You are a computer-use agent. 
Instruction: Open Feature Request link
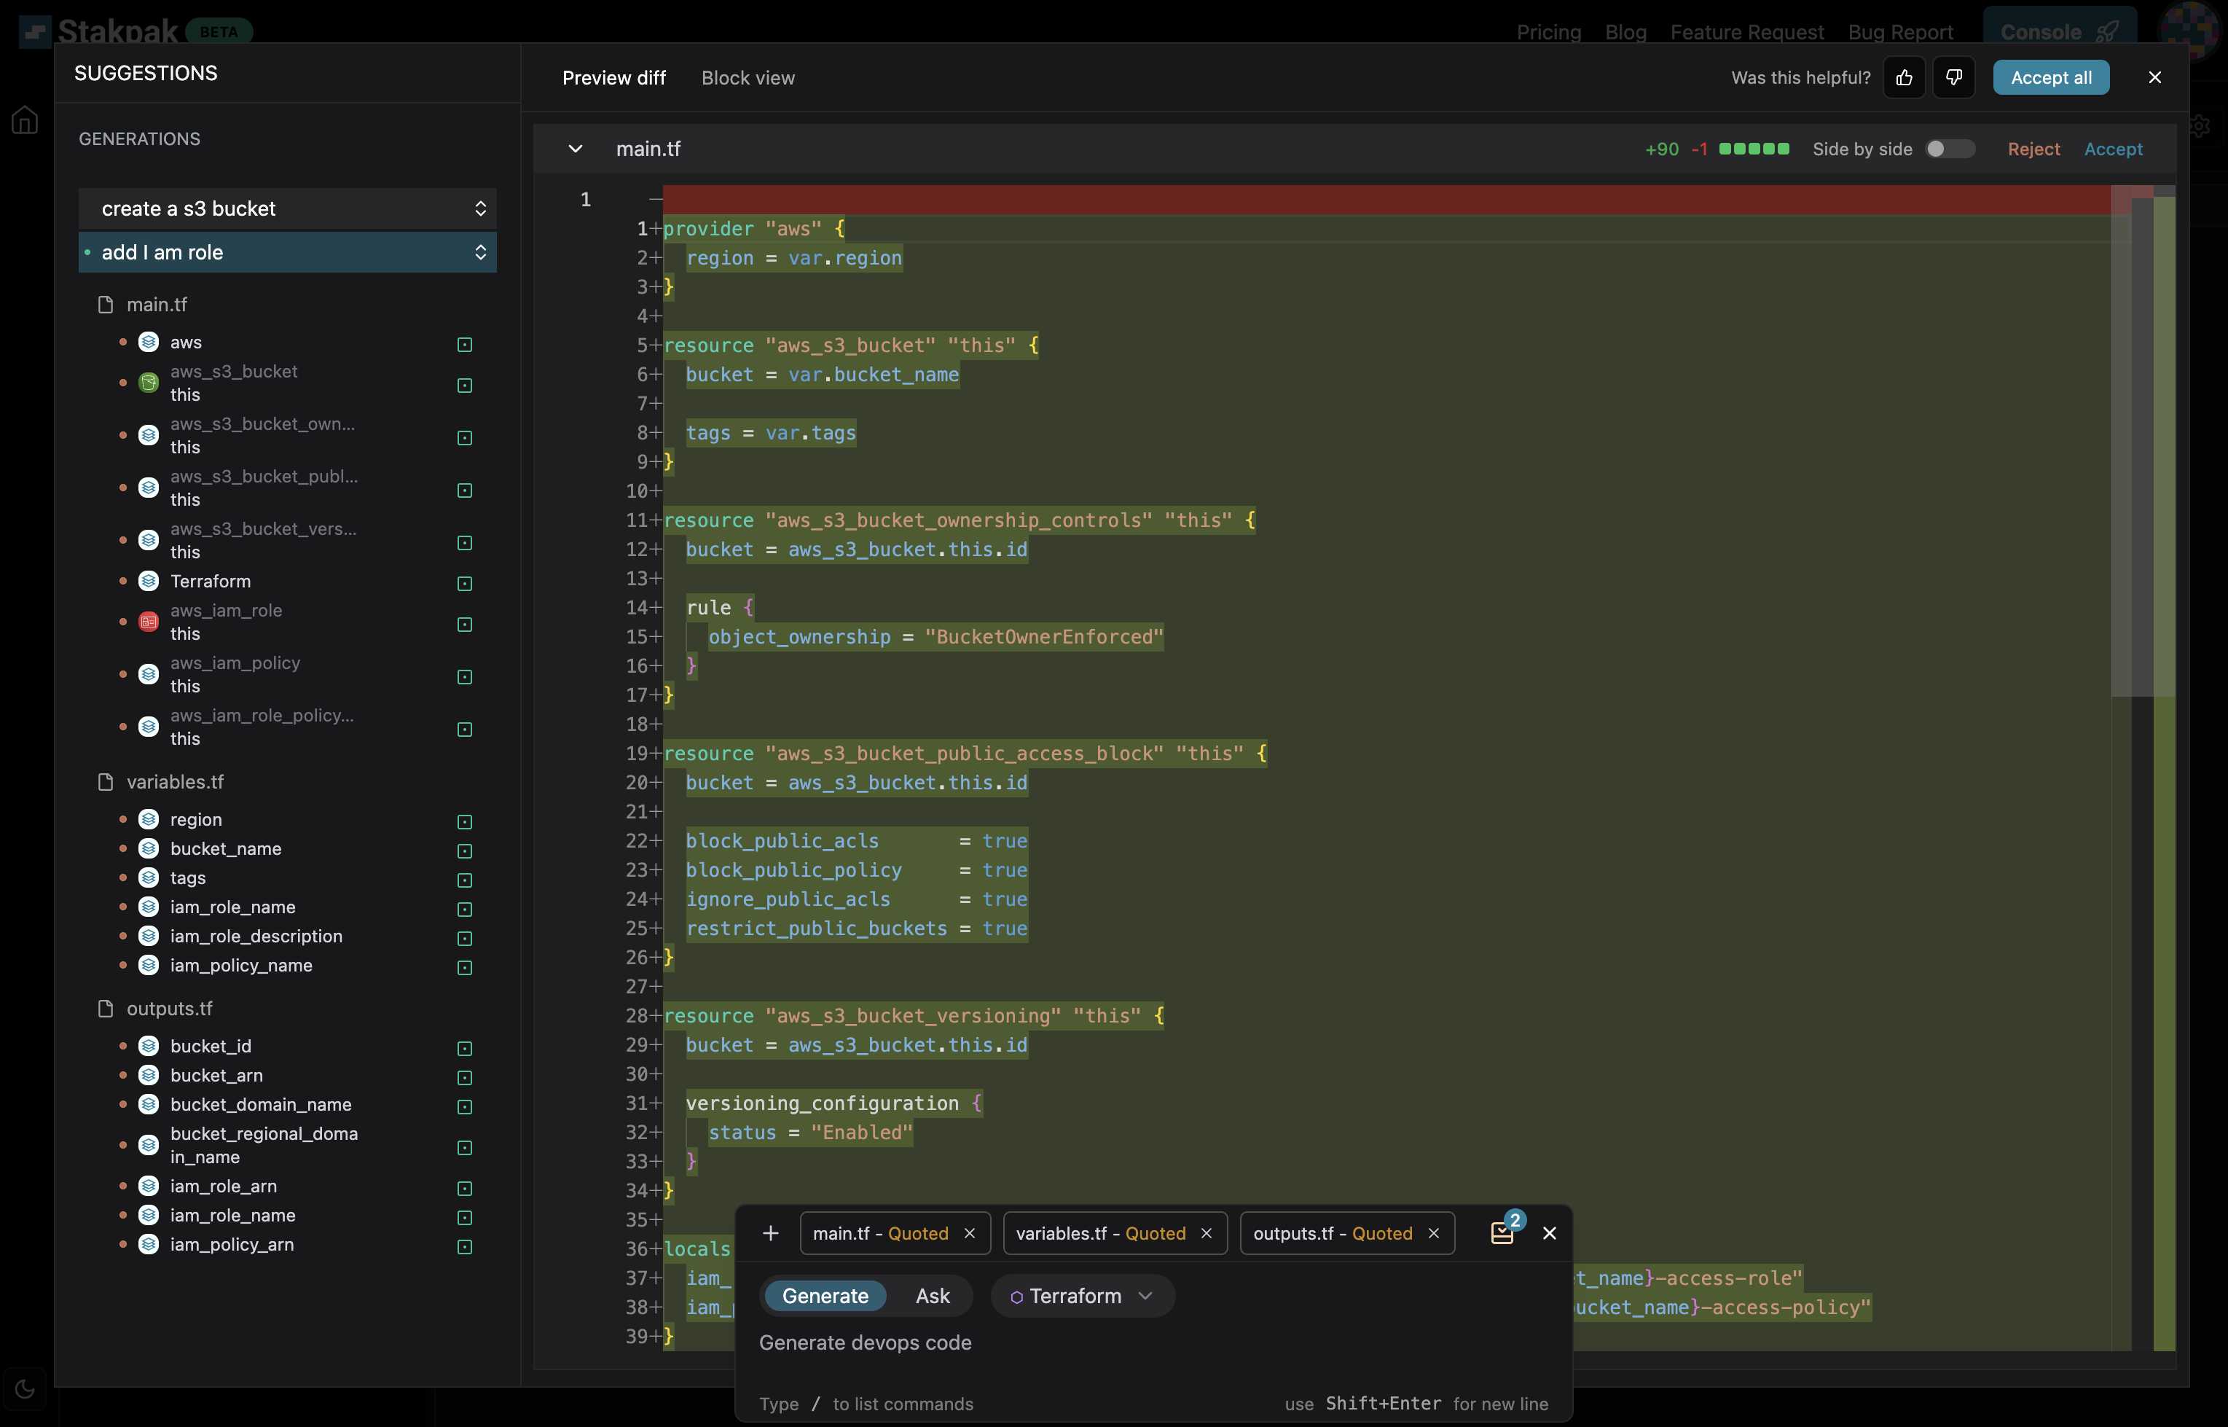click(x=1747, y=32)
